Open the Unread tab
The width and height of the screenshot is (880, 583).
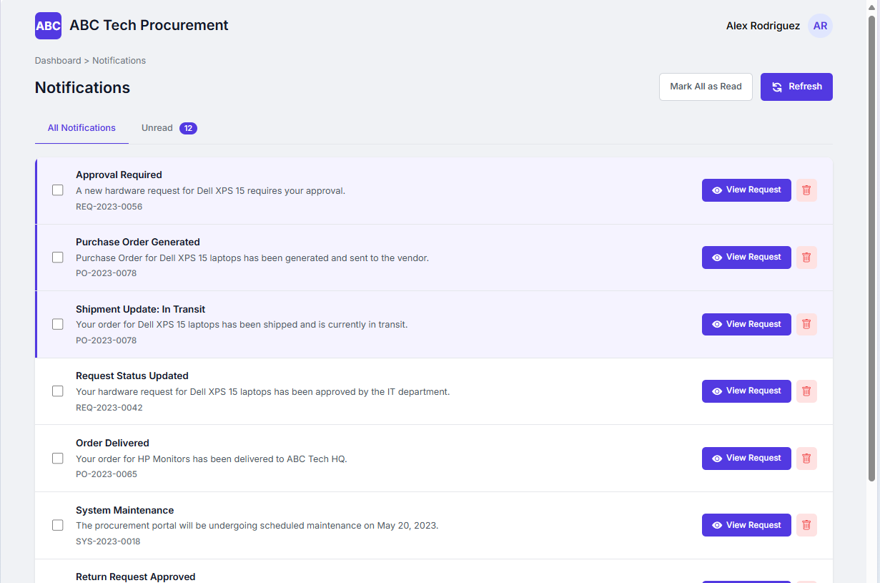169,128
